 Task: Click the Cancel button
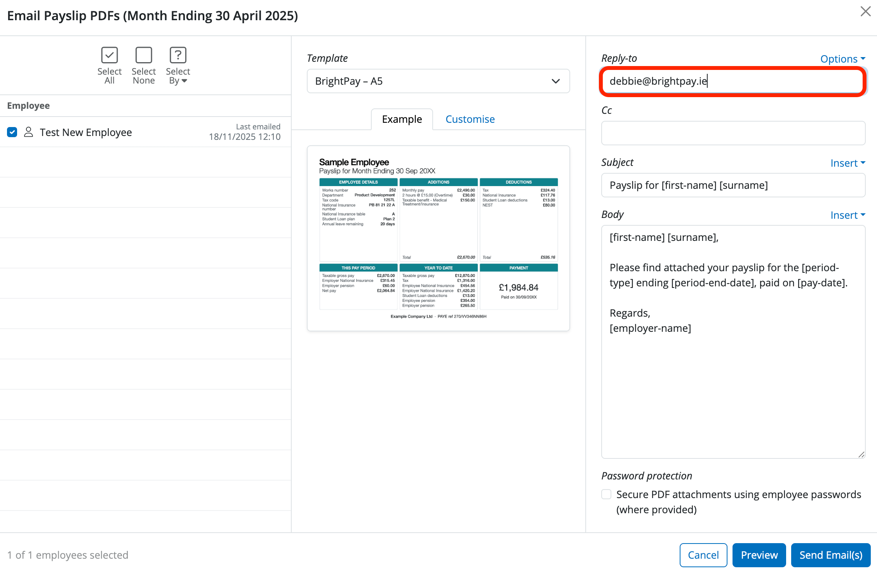click(x=703, y=555)
